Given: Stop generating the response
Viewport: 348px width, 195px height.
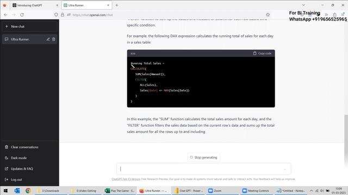Looking at the screenshot, I should [203, 158].
